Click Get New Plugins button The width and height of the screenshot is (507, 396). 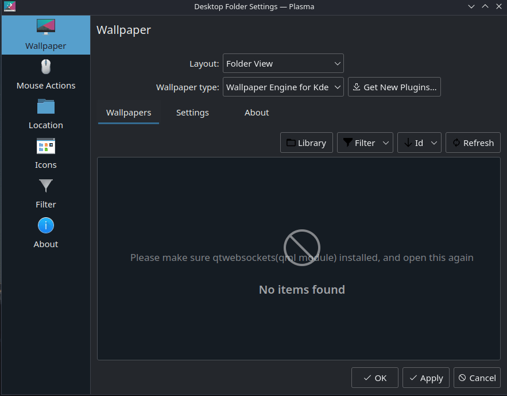pos(394,87)
